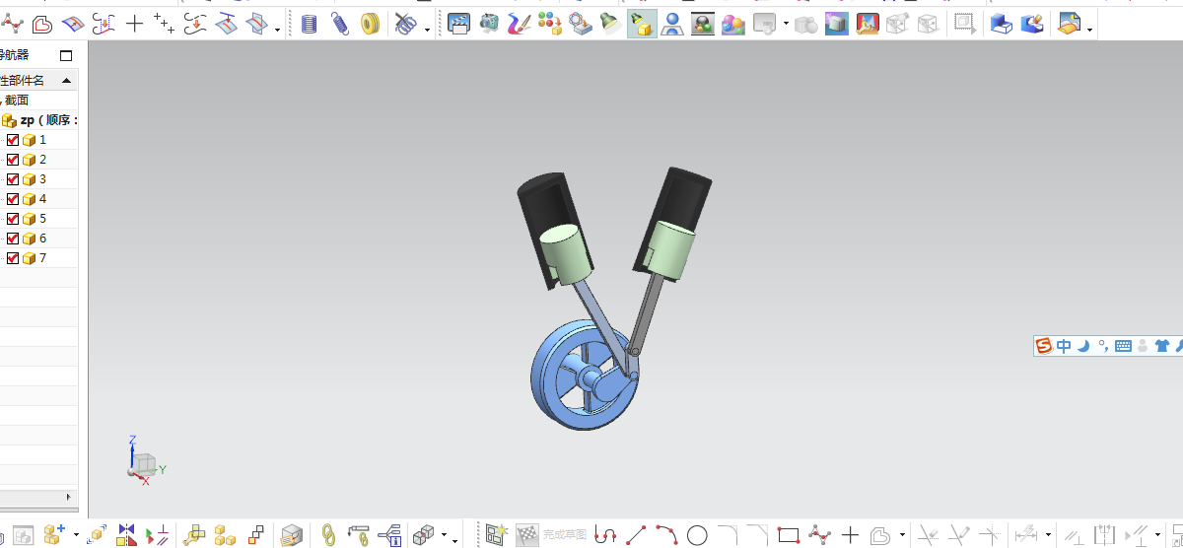This screenshot has width=1183, height=548.
Task: Uncheck the checkbox for component 1
Action: [x=13, y=140]
